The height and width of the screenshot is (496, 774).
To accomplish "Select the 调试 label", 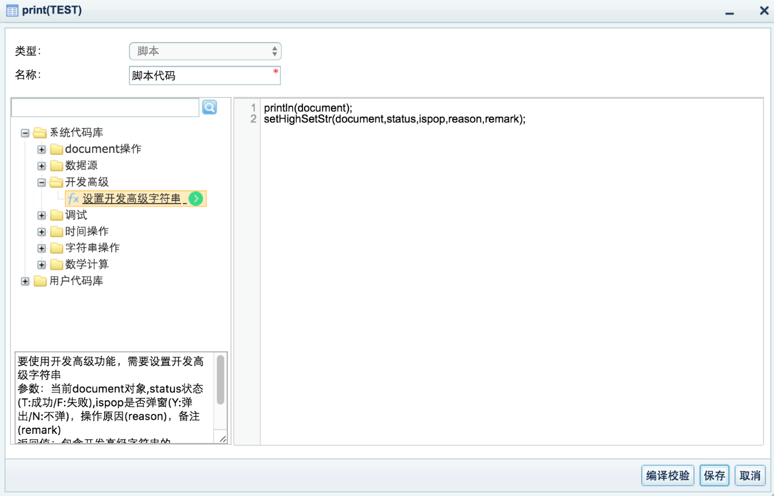I will [76, 215].
